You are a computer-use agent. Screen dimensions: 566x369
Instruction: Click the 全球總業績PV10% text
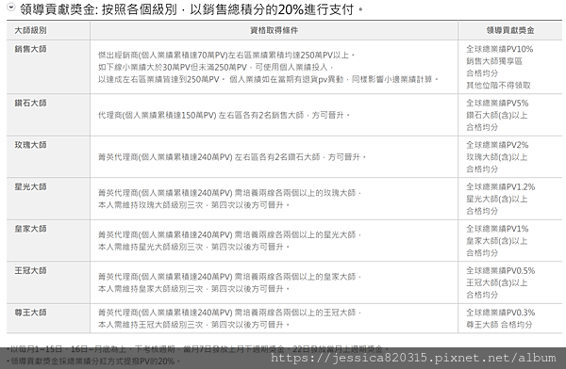point(500,49)
